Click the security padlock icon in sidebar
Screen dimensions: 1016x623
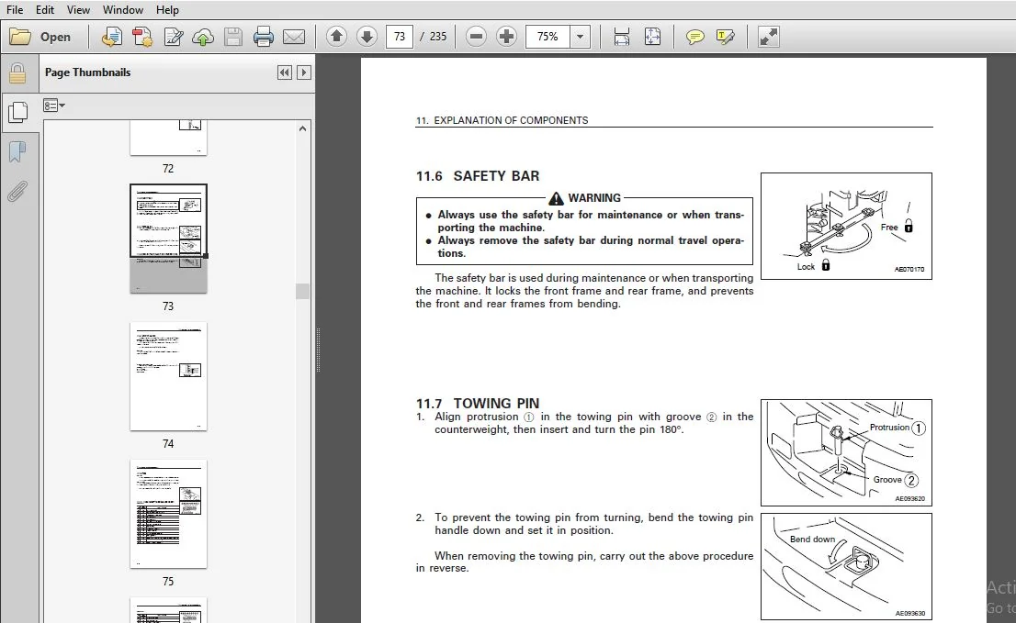click(17, 73)
